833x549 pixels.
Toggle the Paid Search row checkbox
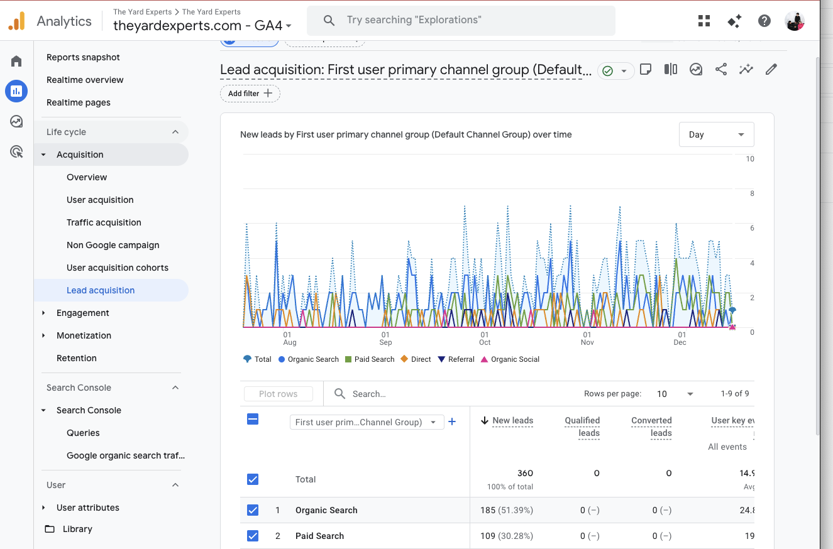(253, 536)
